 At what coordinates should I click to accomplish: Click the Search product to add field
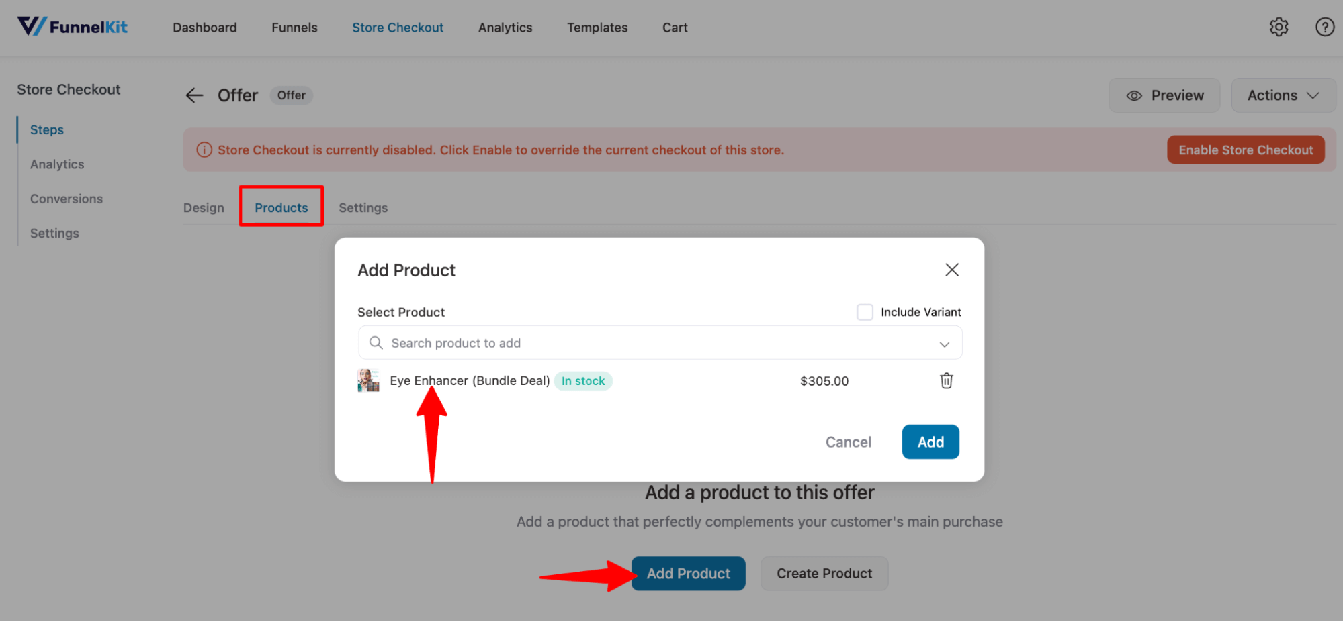point(660,343)
